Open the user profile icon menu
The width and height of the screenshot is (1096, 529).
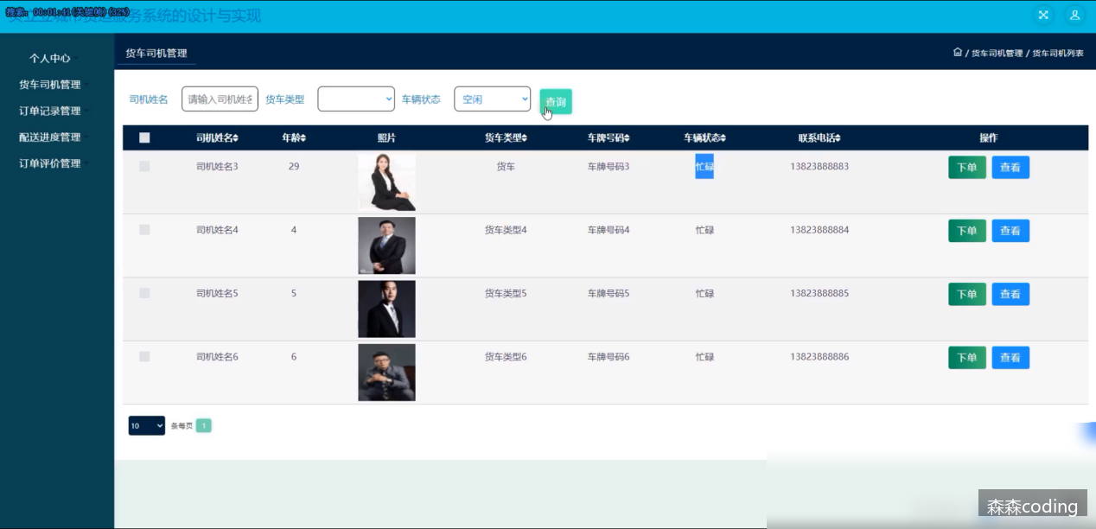pos(1074,15)
